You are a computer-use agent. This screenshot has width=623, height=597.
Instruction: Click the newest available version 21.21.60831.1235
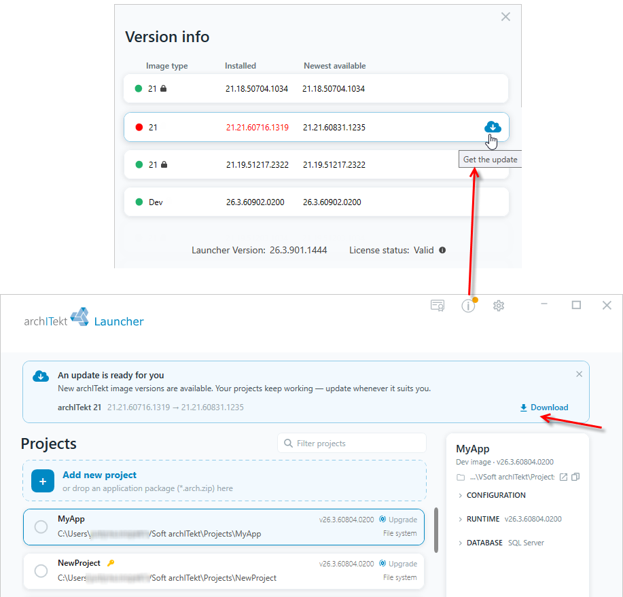click(x=334, y=128)
